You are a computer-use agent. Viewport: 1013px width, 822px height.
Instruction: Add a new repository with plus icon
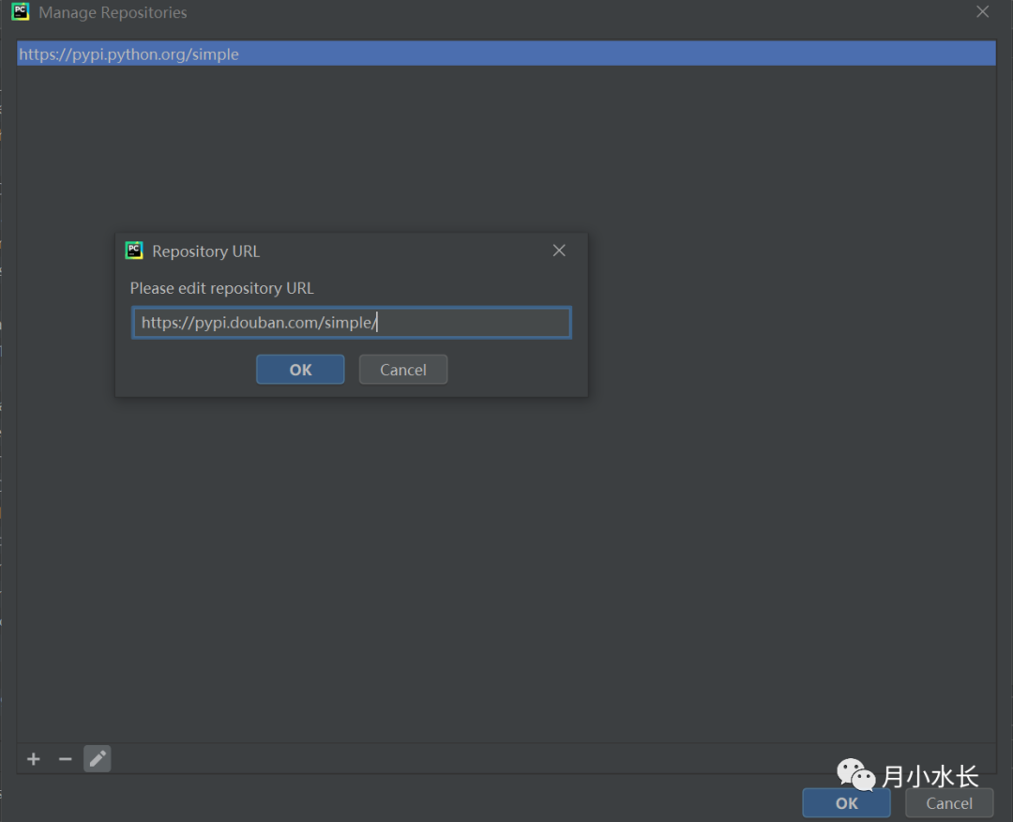click(34, 759)
